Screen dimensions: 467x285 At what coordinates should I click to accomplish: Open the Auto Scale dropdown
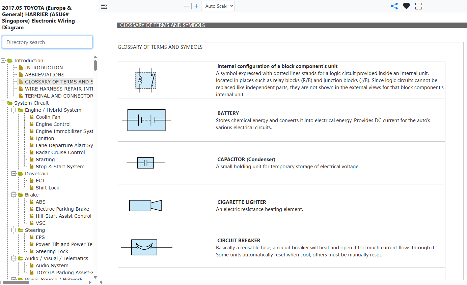coord(218,6)
